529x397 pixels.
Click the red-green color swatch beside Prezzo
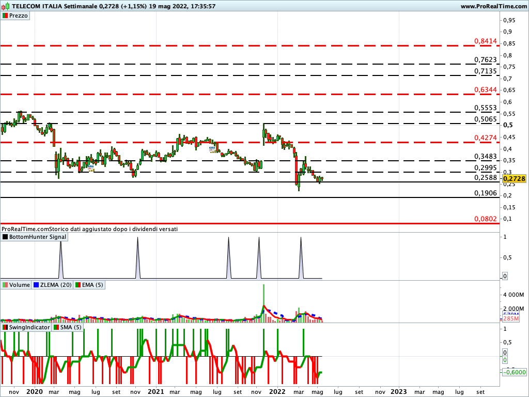5,16
